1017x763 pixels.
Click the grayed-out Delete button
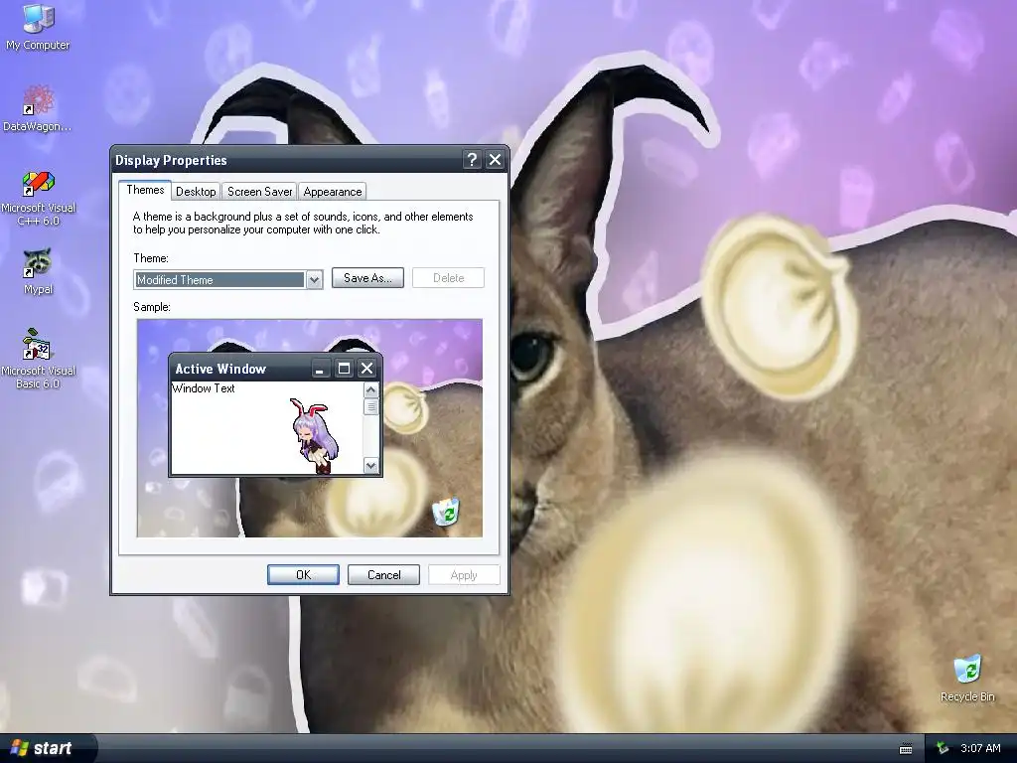448,278
